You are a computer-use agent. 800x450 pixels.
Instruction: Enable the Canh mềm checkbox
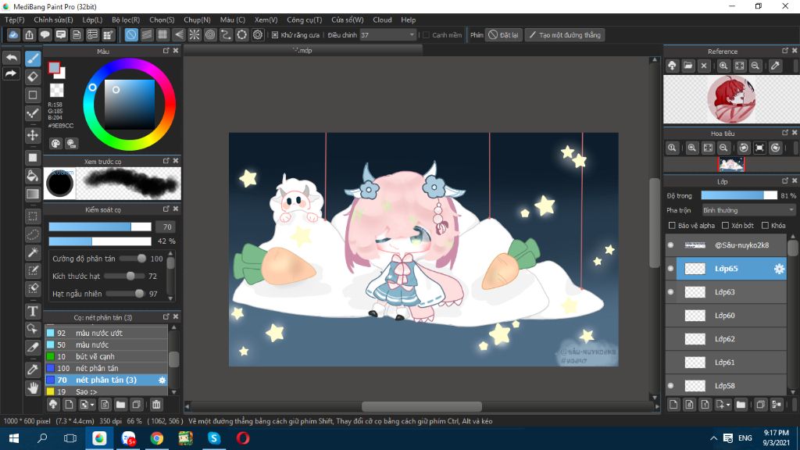coord(426,35)
